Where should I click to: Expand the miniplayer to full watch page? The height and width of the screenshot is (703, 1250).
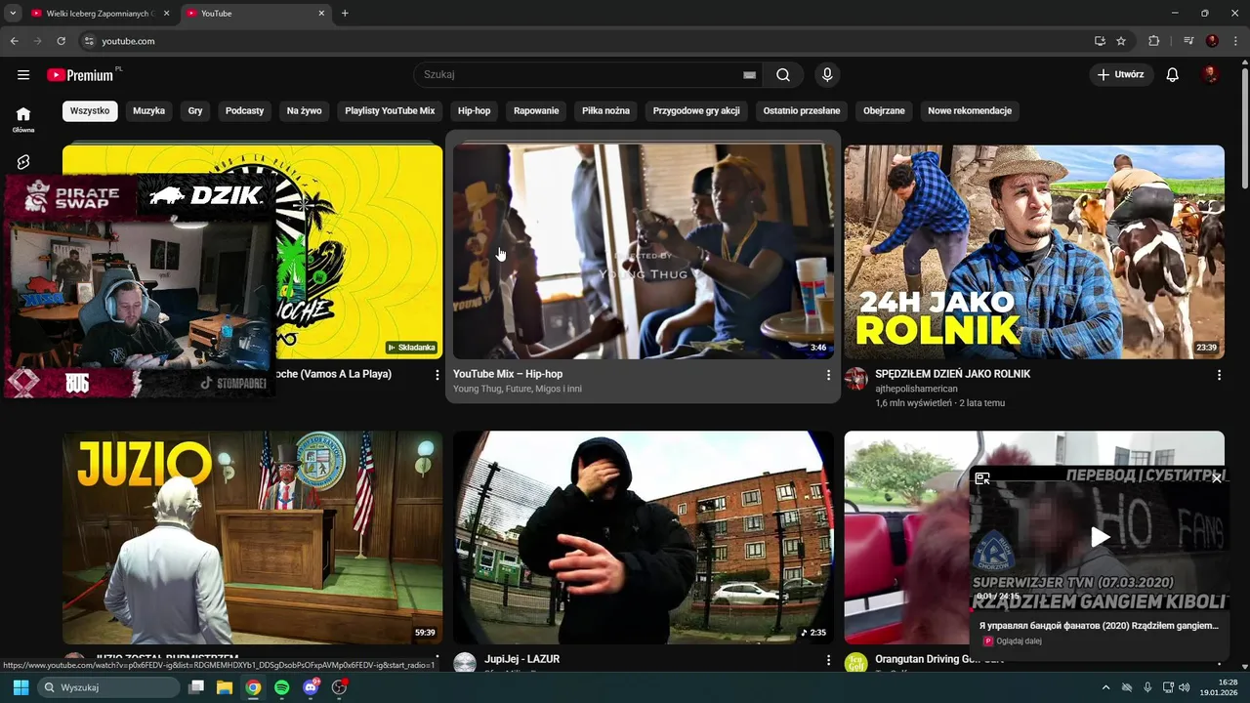click(982, 478)
